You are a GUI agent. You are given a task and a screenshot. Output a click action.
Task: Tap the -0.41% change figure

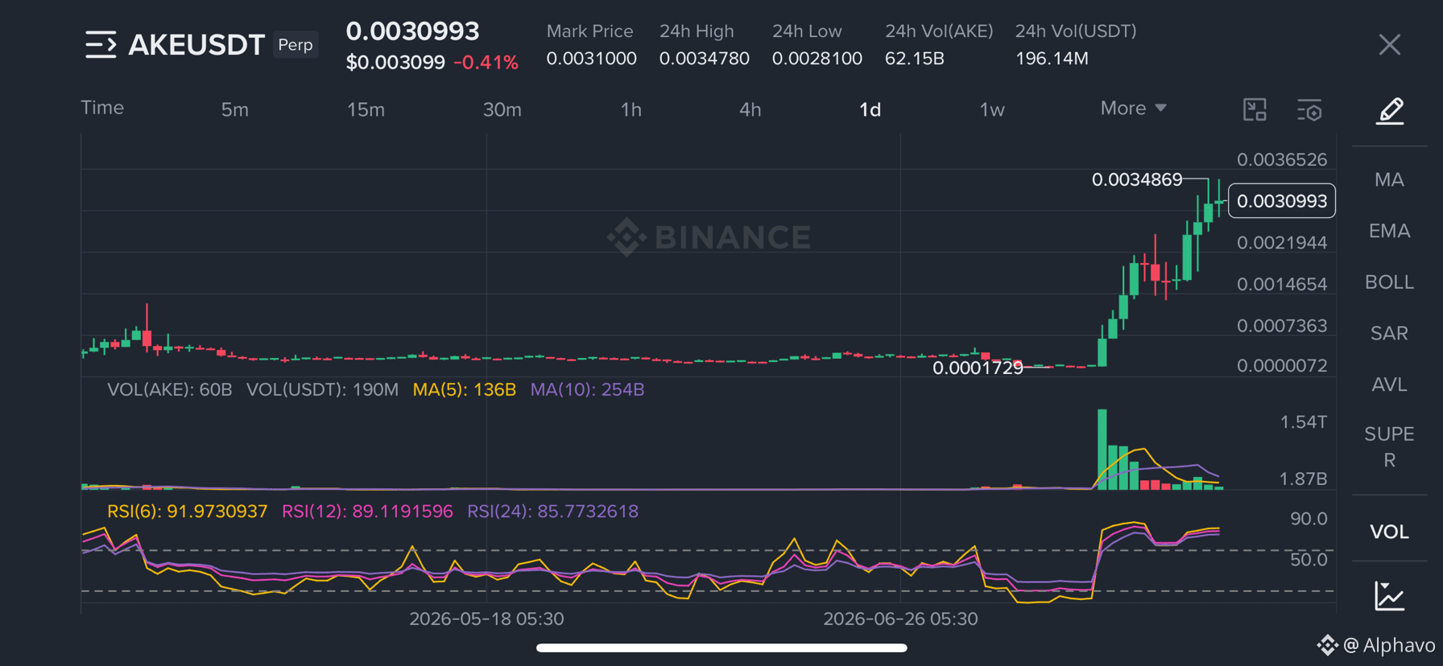pos(486,63)
